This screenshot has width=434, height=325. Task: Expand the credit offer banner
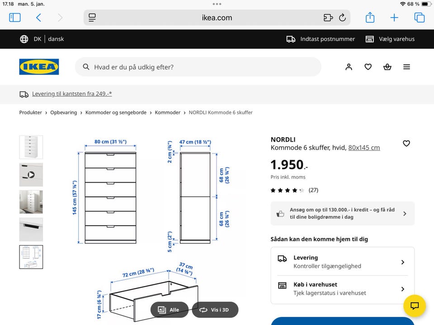tap(342, 213)
